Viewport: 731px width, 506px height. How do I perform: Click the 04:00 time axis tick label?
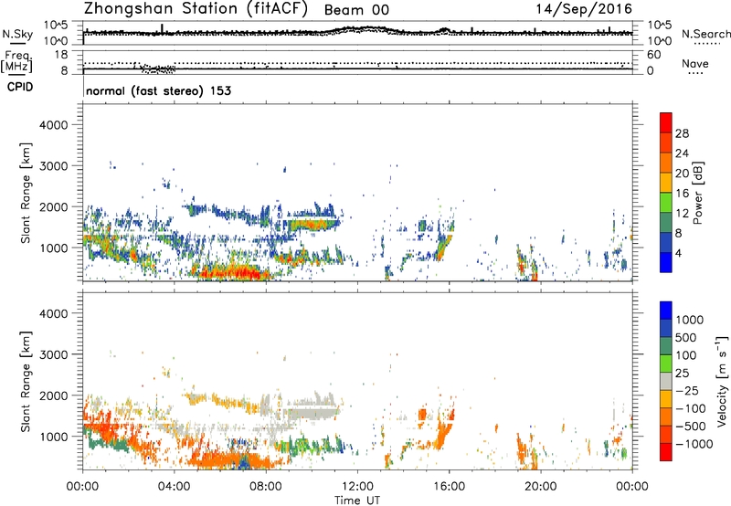[x=174, y=487]
